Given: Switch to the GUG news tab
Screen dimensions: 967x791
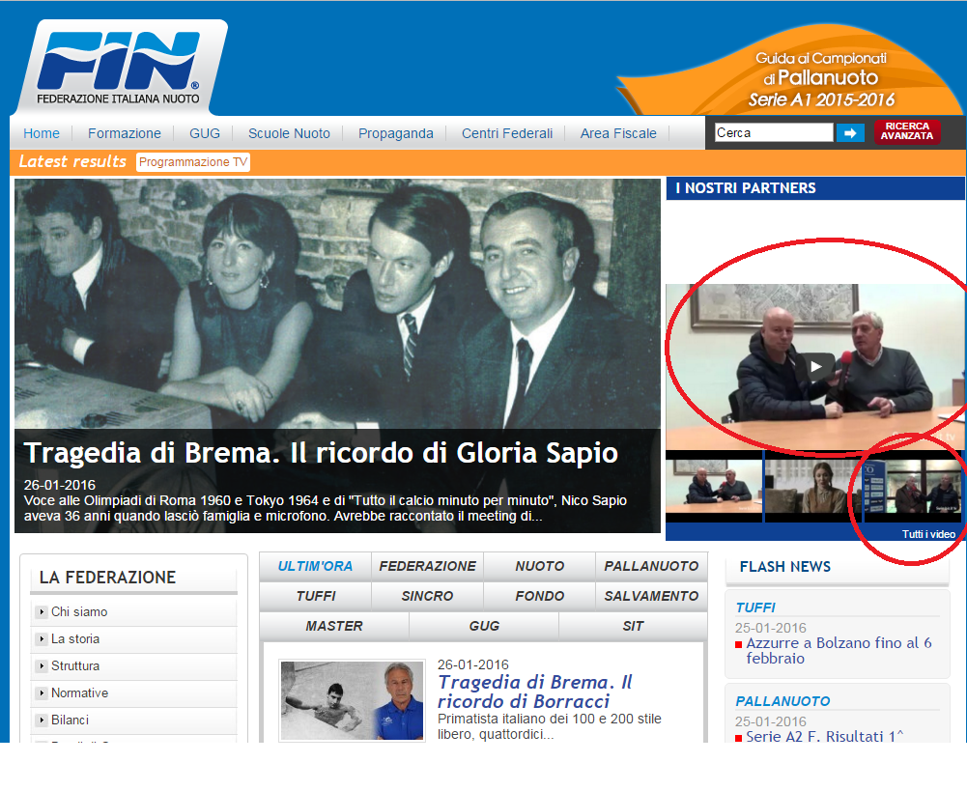Looking at the screenshot, I should pos(484,627).
